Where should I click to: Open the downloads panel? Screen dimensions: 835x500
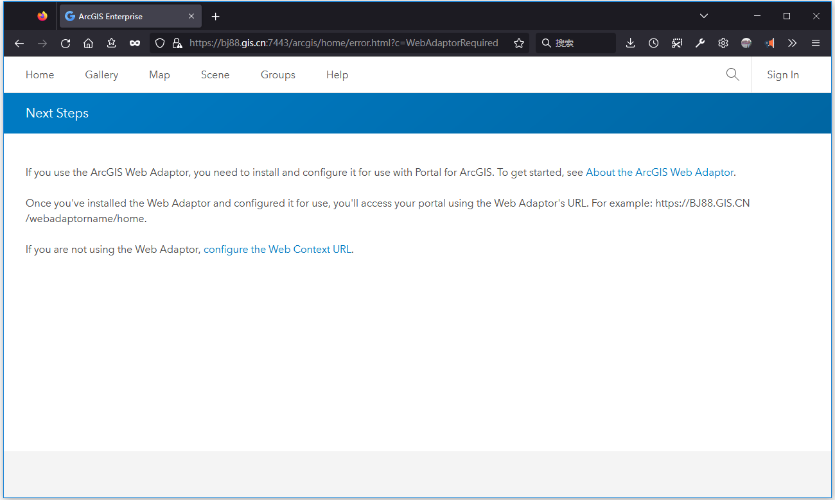pyautogui.click(x=631, y=43)
